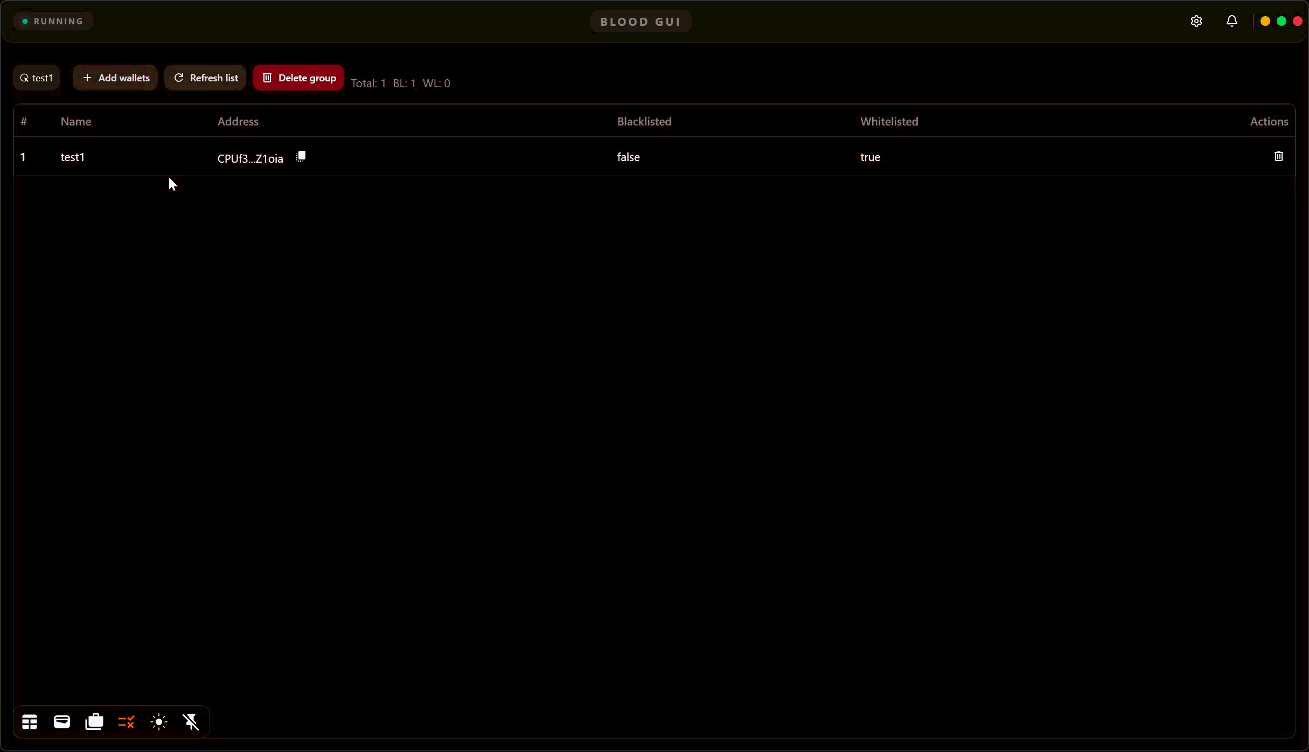Click the # column header
1309x752 pixels.
click(x=24, y=121)
